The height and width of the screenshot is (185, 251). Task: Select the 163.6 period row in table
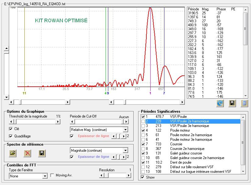tap(215, 53)
